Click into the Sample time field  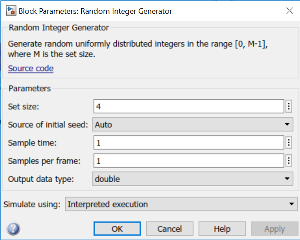click(188, 142)
